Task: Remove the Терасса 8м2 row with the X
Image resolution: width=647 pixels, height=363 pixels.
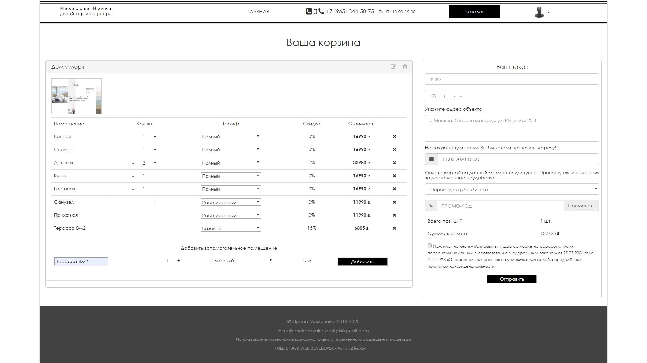Action: pyautogui.click(x=394, y=228)
